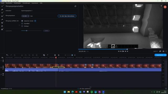Image resolution: width=168 pixels, height=94 pixels.
Task: Zoom out timeline with the minus icon
Action: tap(65, 55)
